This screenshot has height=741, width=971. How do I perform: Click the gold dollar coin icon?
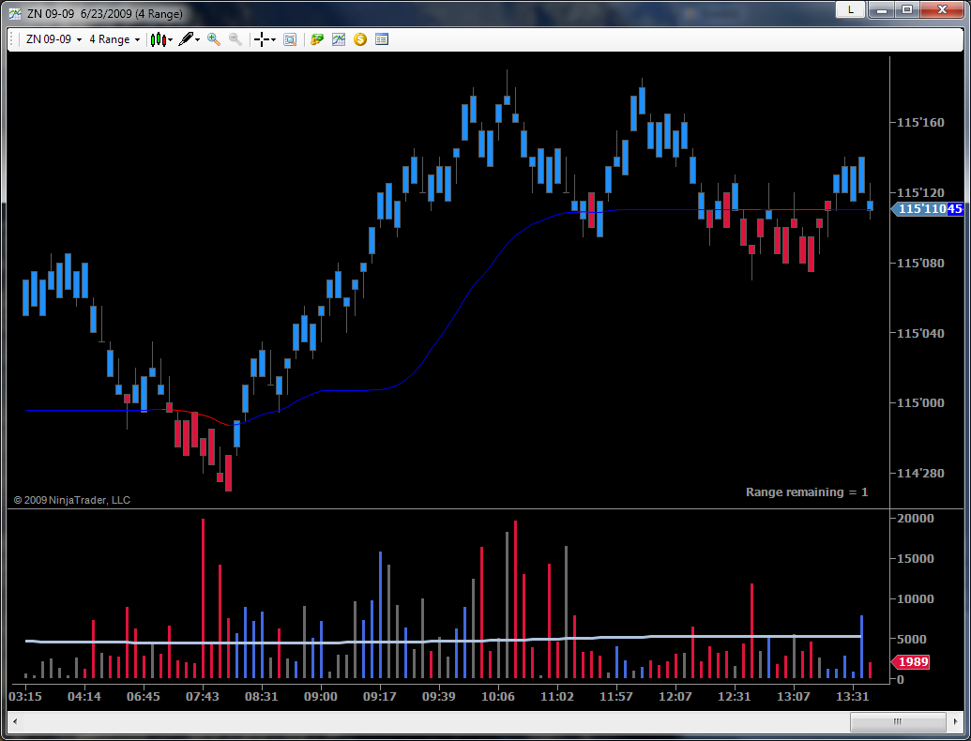point(360,39)
